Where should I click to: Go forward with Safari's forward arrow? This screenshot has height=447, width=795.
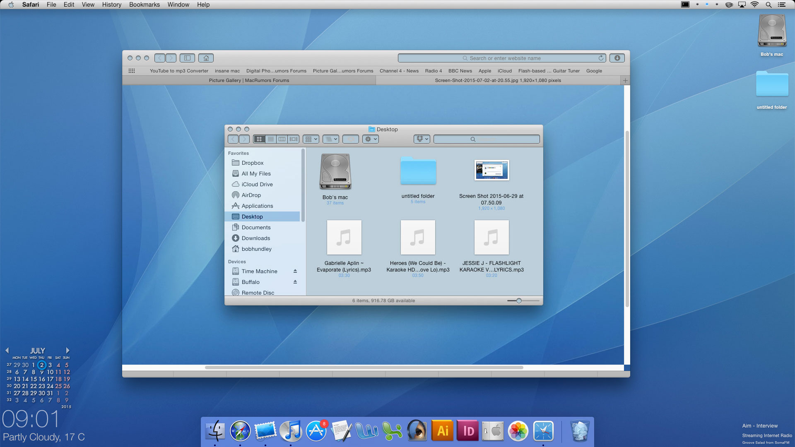(171, 58)
